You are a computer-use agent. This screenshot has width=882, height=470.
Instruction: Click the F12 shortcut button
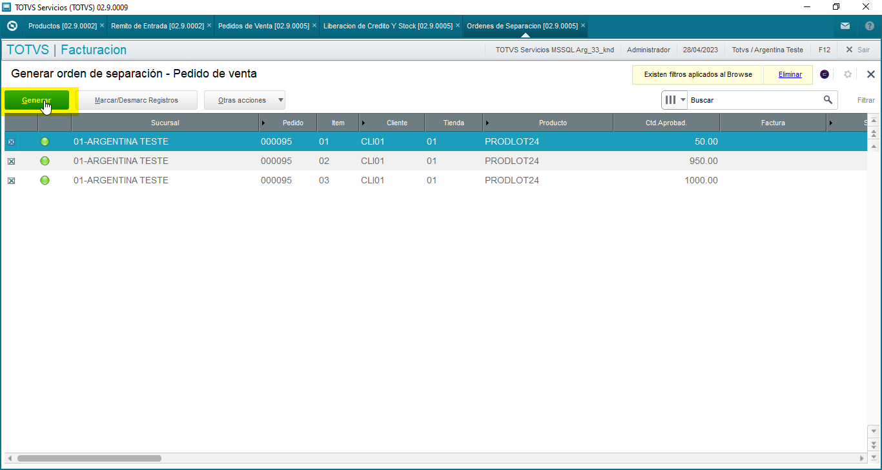point(824,50)
